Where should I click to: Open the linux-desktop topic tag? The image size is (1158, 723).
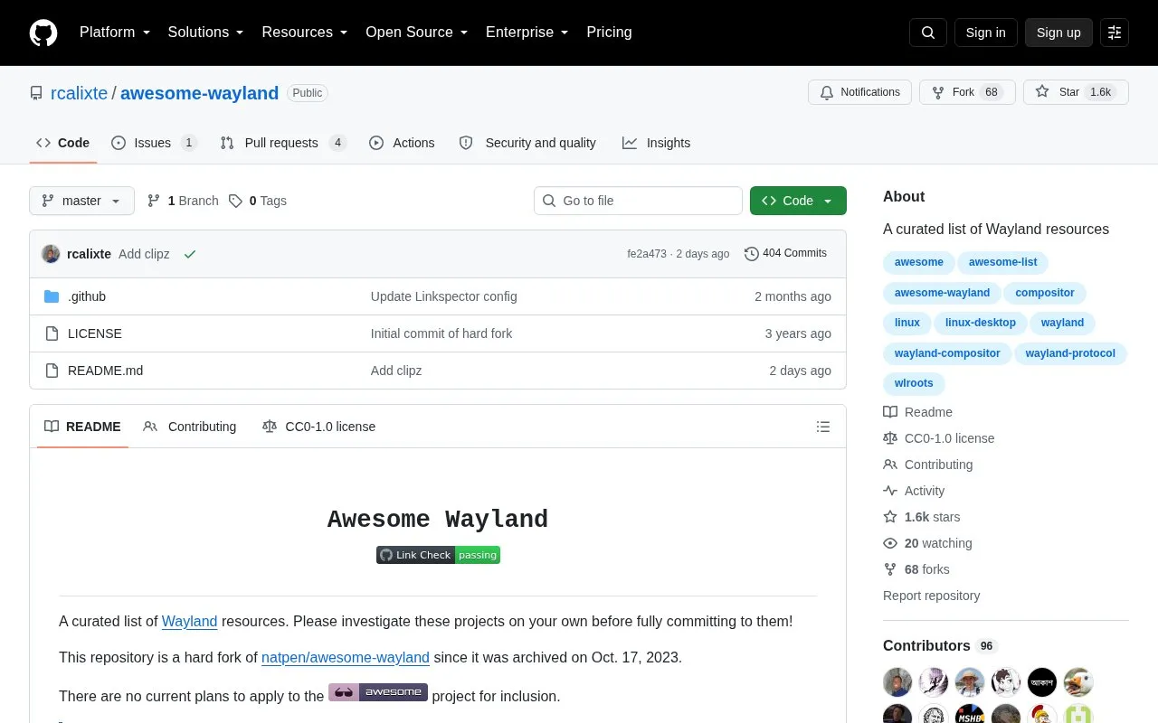point(980,323)
